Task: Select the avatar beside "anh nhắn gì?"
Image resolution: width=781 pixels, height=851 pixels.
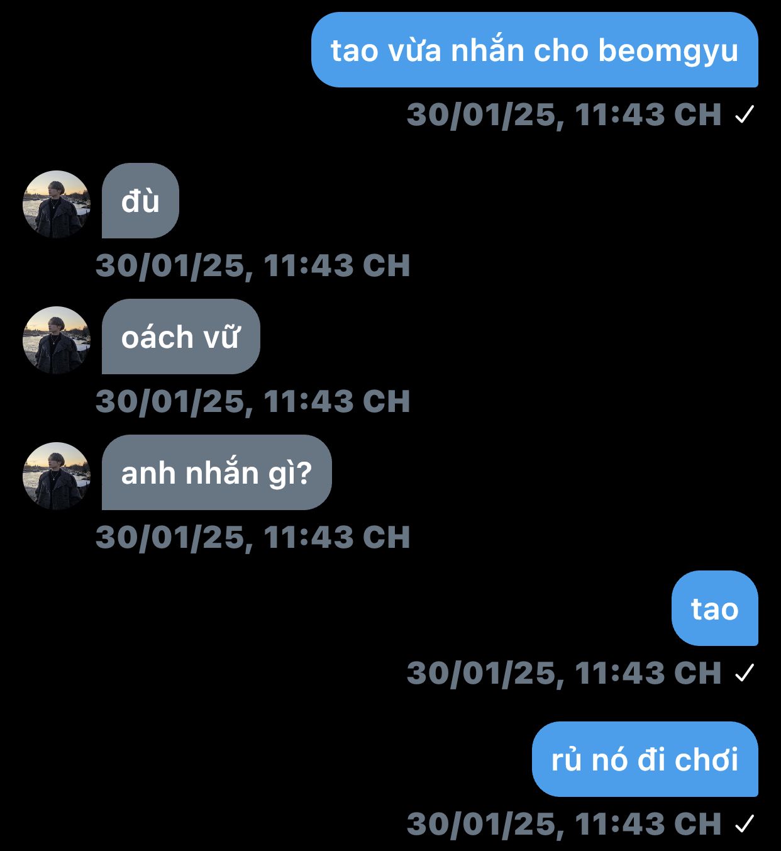Action: point(57,476)
